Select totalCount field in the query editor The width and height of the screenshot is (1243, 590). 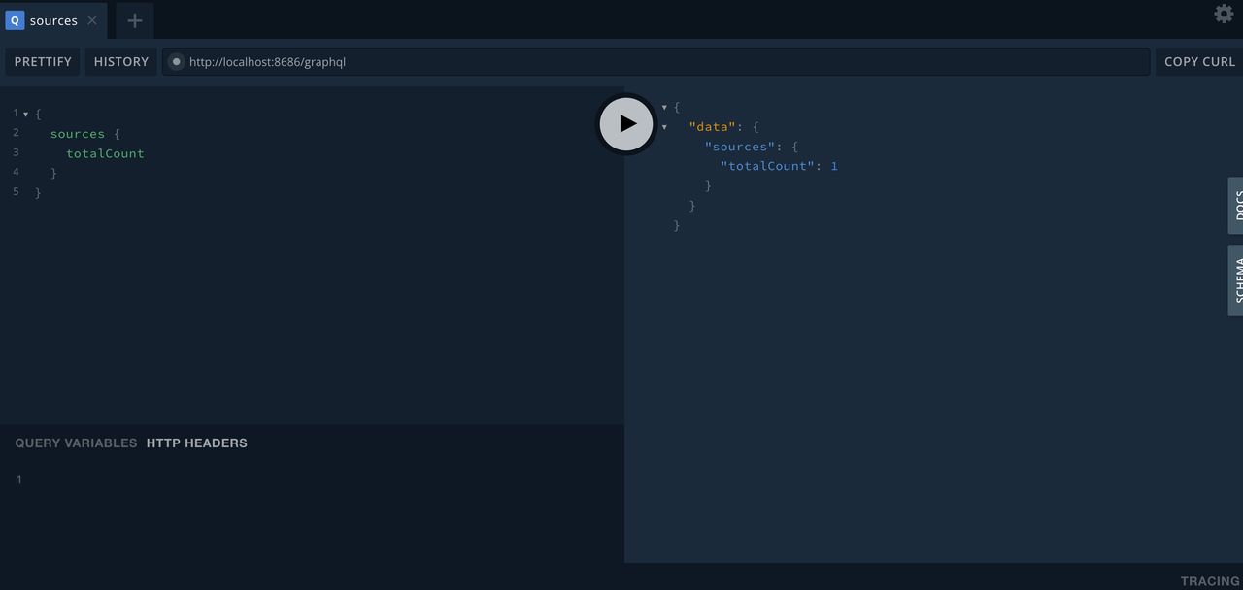pos(105,153)
